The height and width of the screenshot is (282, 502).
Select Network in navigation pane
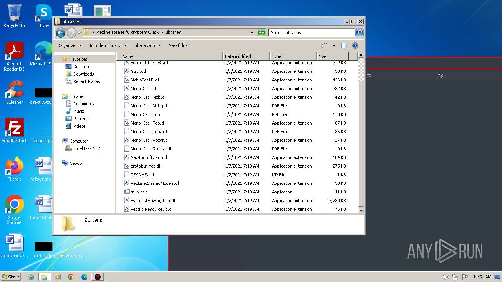pos(77,163)
